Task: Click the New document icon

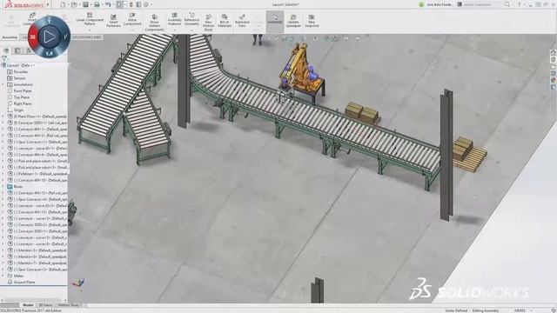Action: (63, 4)
